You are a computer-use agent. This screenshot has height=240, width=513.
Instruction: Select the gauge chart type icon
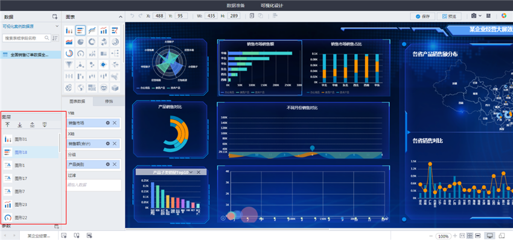80,54
